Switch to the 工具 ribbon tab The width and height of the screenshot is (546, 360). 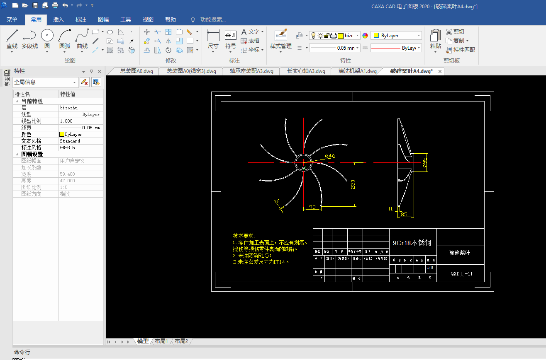[x=126, y=19]
